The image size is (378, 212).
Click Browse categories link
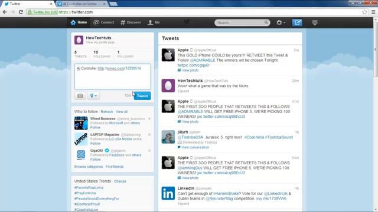89,167
